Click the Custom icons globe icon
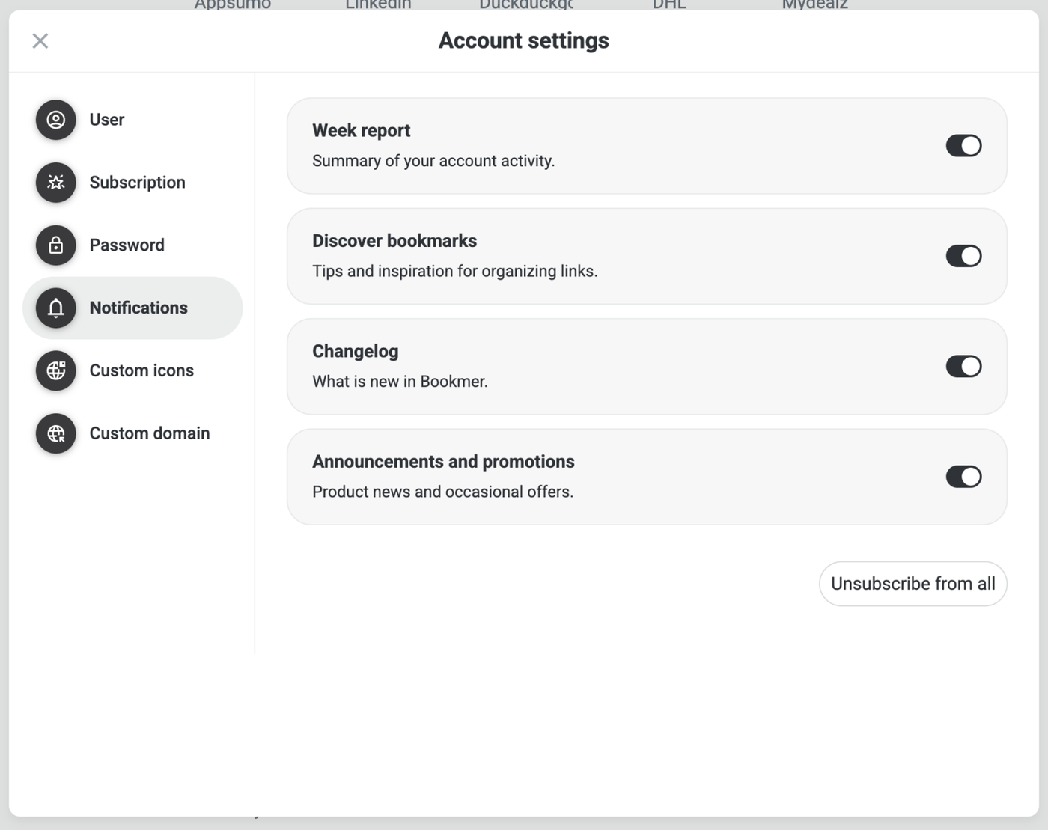This screenshot has width=1048, height=830. coord(56,370)
